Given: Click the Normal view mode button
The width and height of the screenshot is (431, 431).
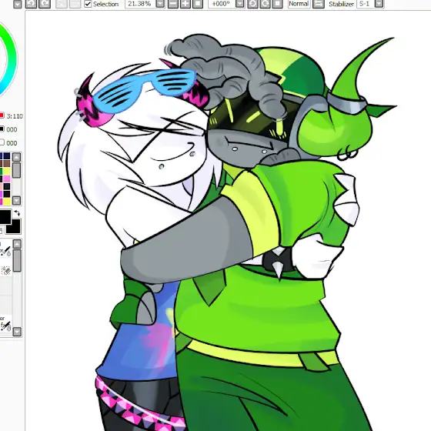Looking at the screenshot, I should pyautogui.click(x=299, y=4).
